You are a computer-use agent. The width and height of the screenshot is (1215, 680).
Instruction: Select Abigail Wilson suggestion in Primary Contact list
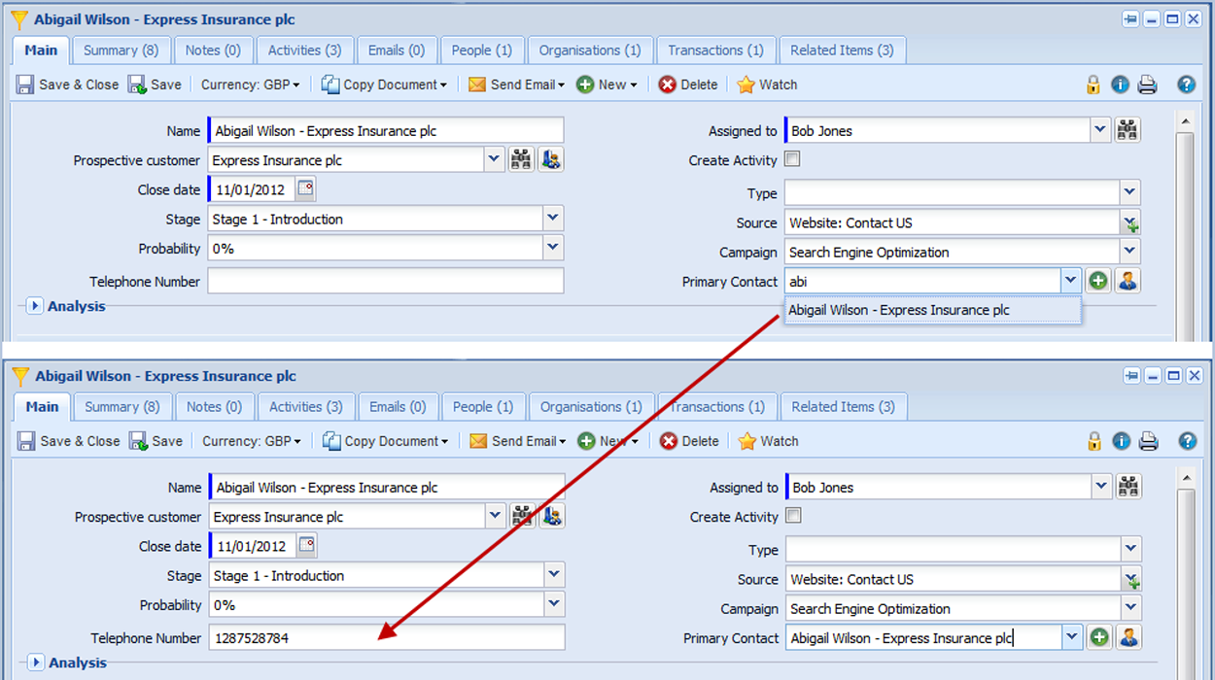pos(932,311)
